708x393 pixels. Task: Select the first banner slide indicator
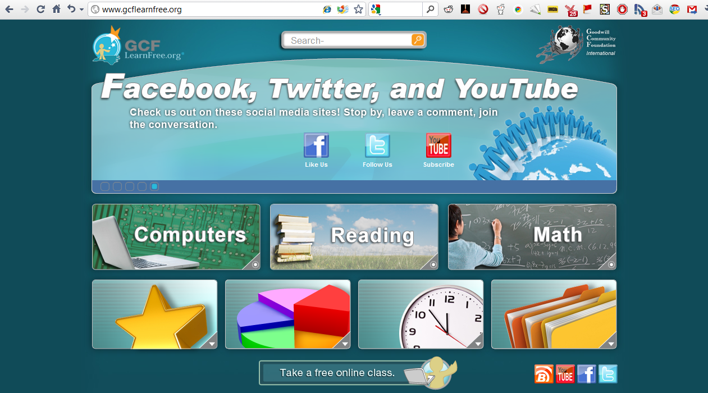(x=105, y=186)
